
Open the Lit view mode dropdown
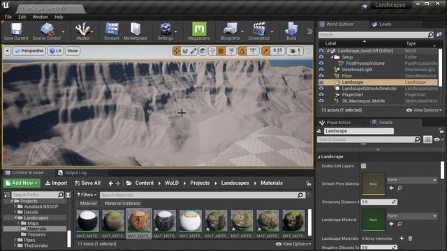55,51
